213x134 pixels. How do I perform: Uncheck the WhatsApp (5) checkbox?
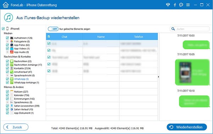tap(7, 79)
